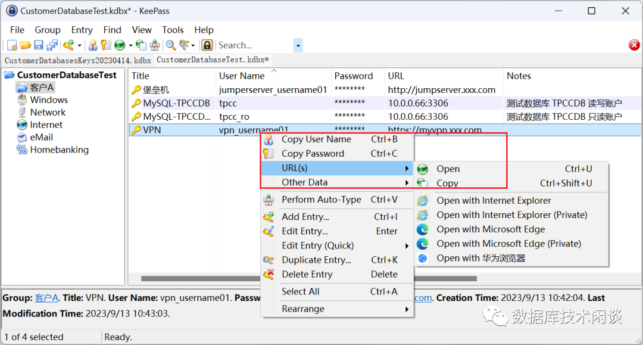This screenshot has width=643, height=345.
Task: Open the Tools menu
Action: 173,30
